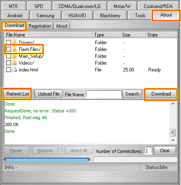The image size is (181, 185).
Task: Sort by the Type column header
Action: 107,35
